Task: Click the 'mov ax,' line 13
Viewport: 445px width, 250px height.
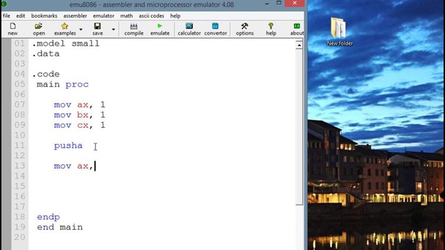Action: point(74,166)
